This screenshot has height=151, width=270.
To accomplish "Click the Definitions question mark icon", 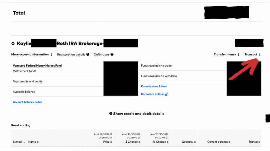I will (112, 54).
